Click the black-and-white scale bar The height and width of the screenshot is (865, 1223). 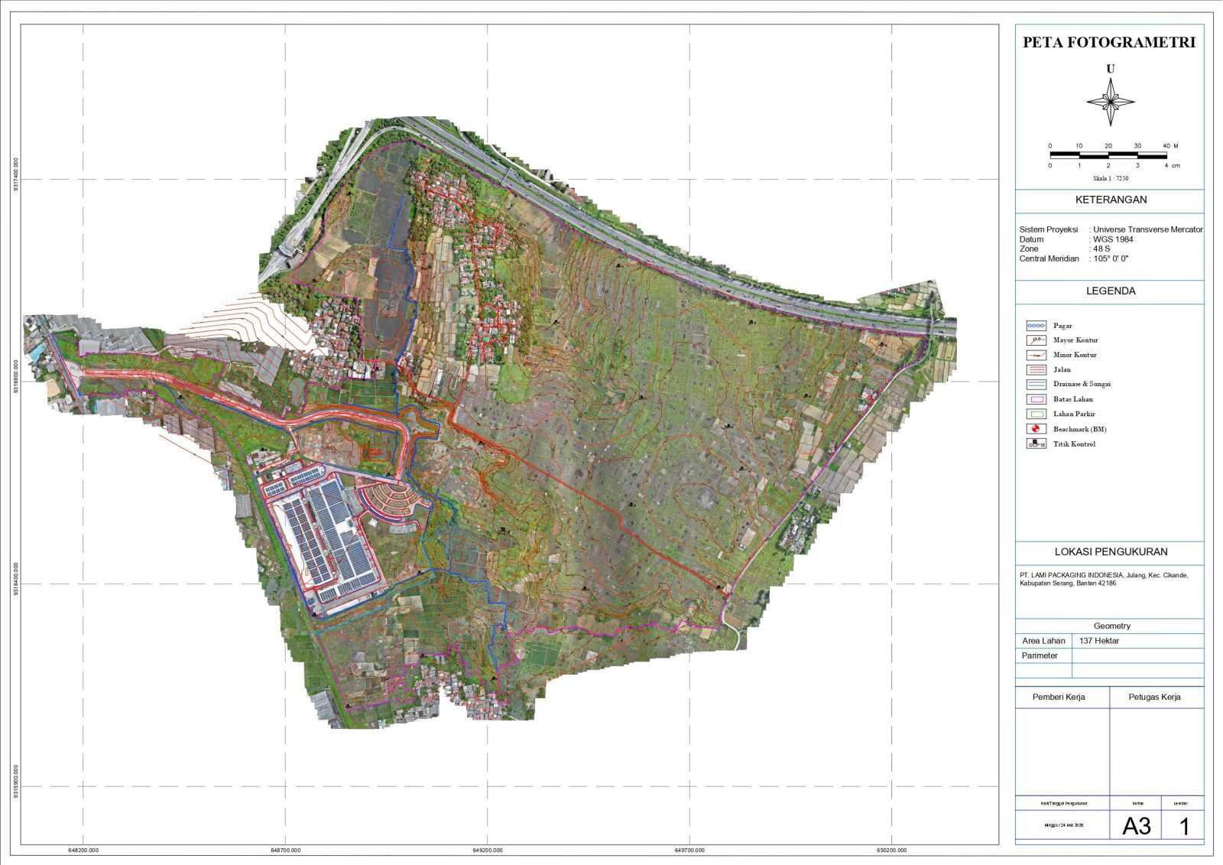(1108, 155)
